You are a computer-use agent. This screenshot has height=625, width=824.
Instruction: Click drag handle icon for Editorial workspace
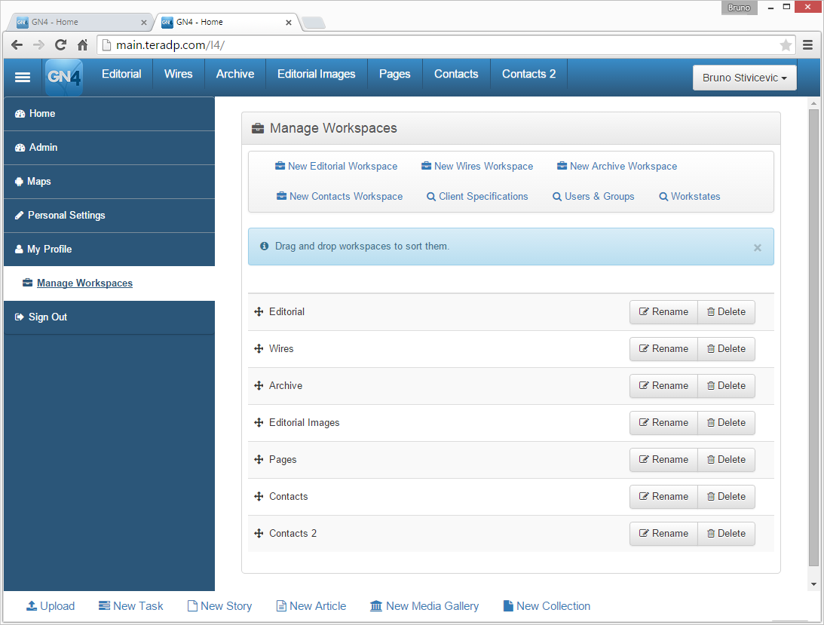[259, 311]
